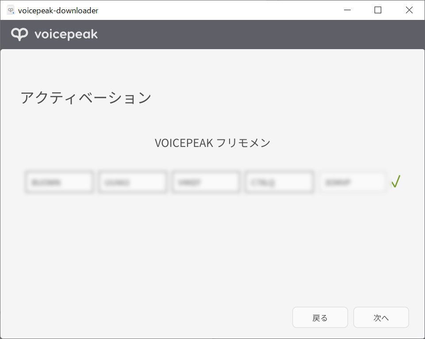Select the first serial key input box
425x339 pixels.
point(59,182)
